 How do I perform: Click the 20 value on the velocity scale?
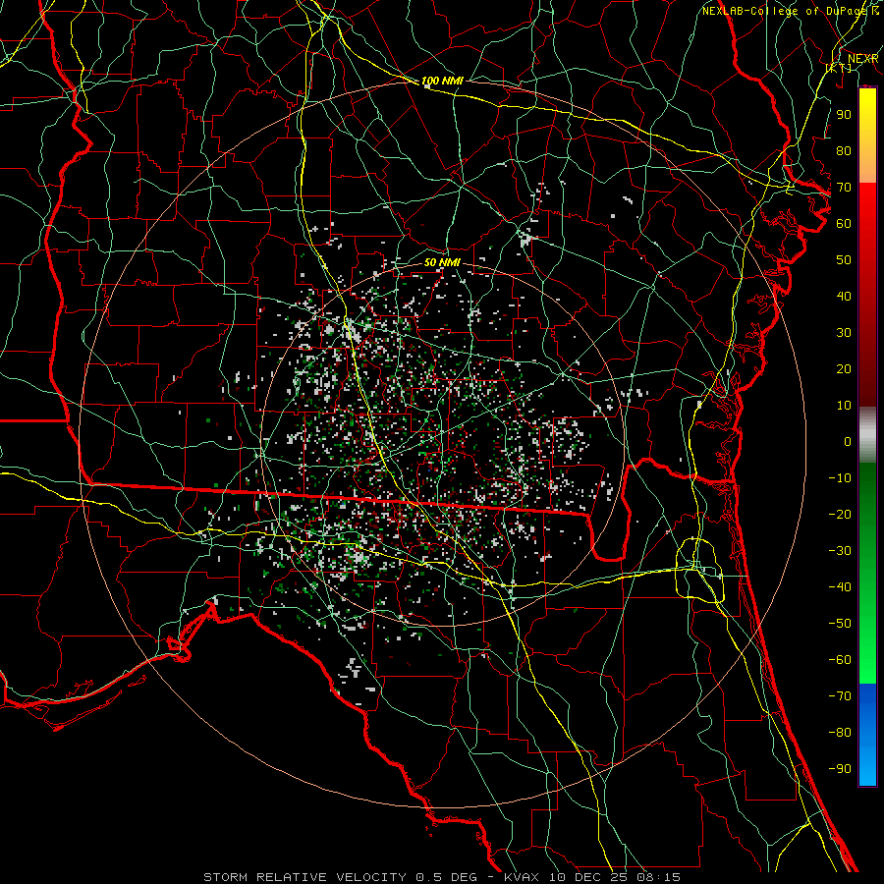click(x=844, y=368)
